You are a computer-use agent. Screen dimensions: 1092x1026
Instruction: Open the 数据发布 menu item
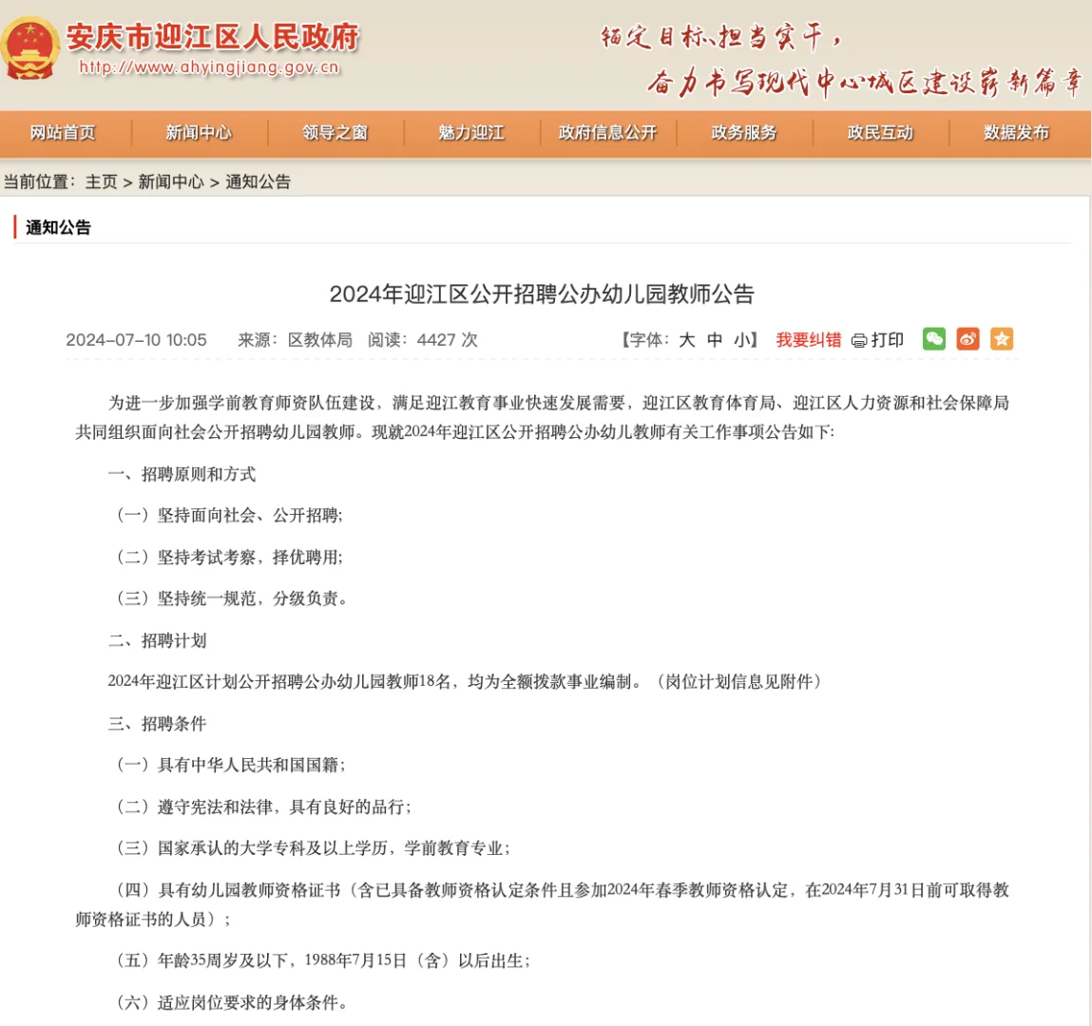(x=1014, y=133)
